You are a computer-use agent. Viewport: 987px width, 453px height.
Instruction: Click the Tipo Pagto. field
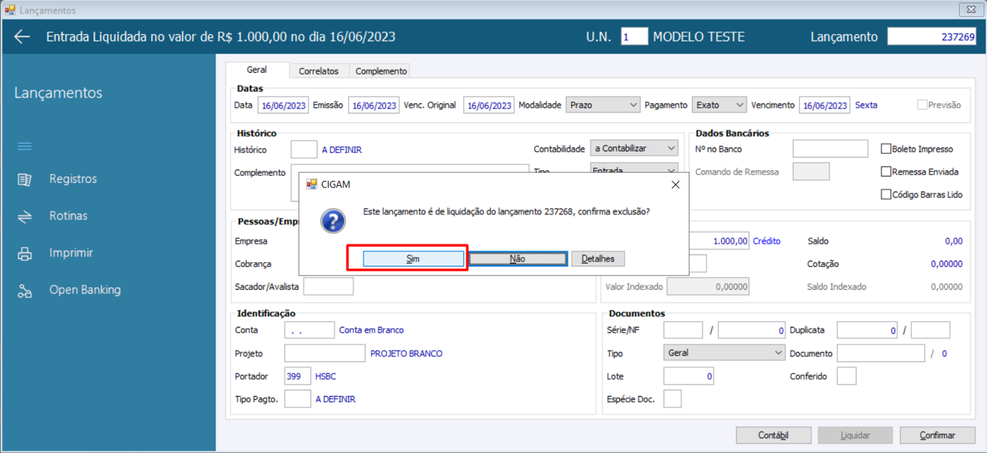pos(298,399)
